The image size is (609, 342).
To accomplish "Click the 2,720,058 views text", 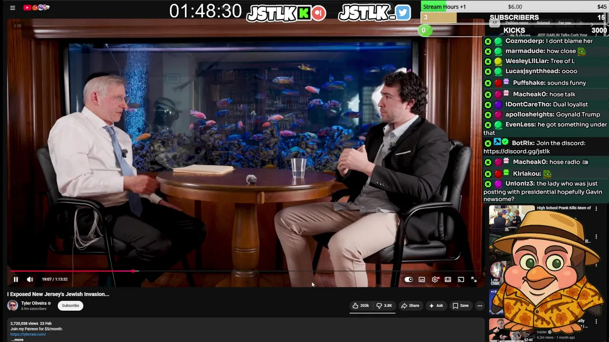I will [x=25, y=323].
